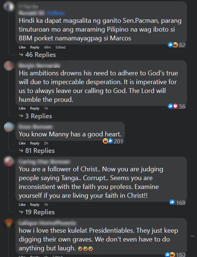Reply to the 'follower of Christ' comment
197x257 pixels.
point(35,204)
